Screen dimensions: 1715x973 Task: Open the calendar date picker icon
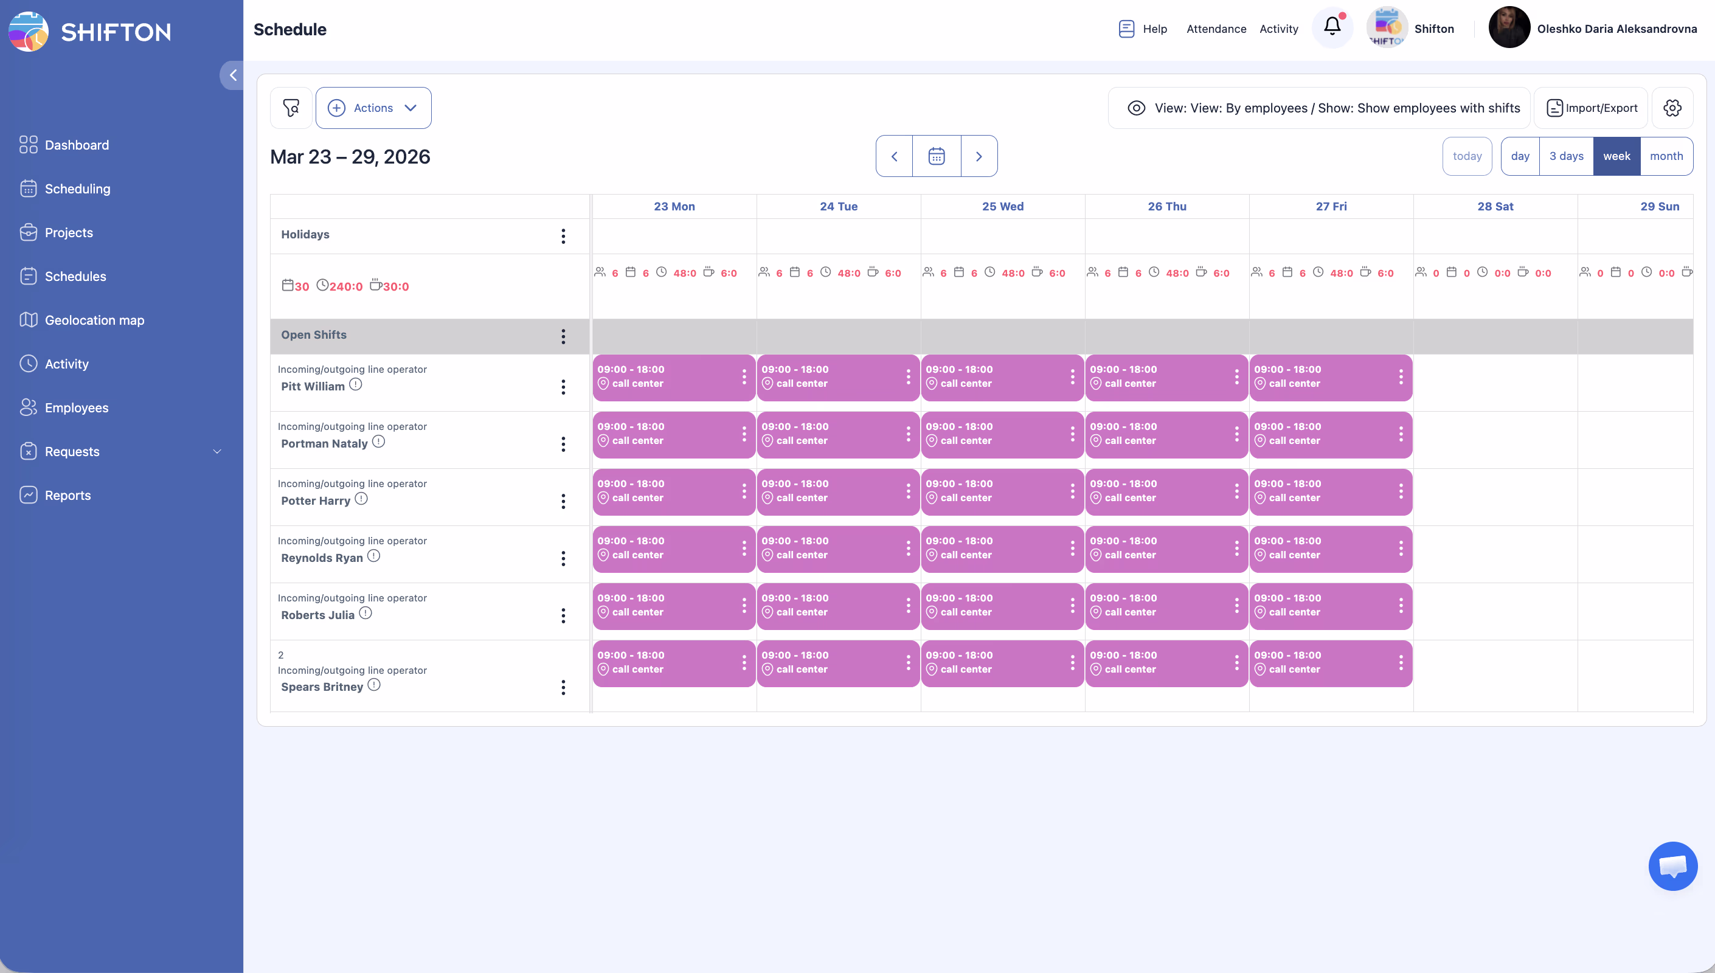936,156
